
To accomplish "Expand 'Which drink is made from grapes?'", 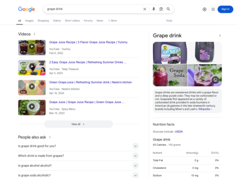I will click(78, 156).
